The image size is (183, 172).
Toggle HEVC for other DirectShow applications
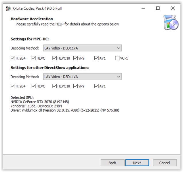(34, 86)
